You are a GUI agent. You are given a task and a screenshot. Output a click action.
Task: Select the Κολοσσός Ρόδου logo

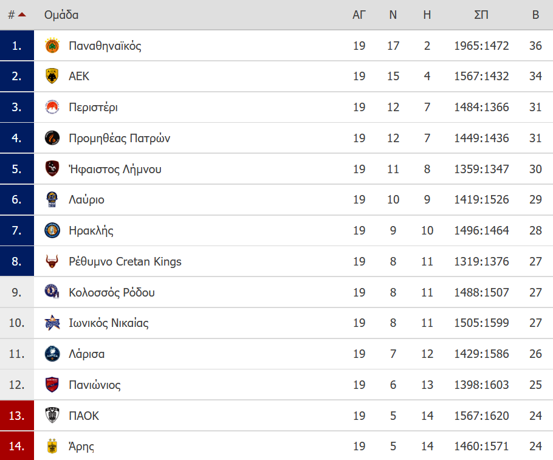[52, 292]
